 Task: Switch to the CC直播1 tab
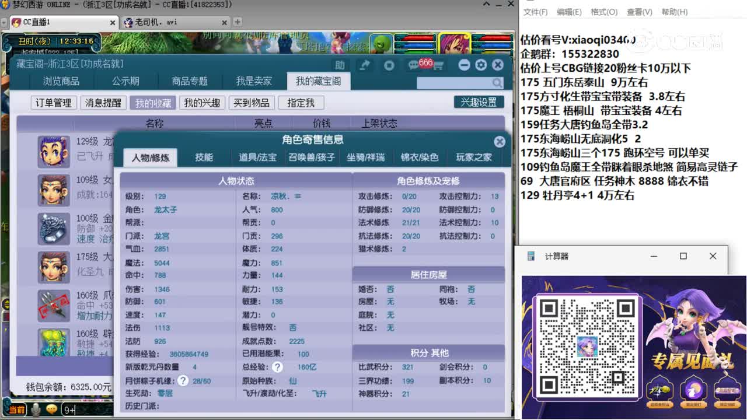(x=64, y=22)
